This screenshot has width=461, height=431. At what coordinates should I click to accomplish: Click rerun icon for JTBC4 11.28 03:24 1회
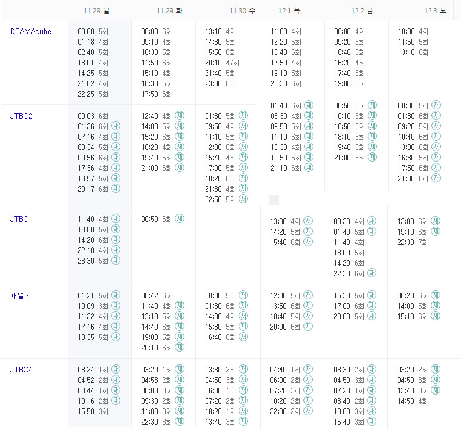coord(116,369)
